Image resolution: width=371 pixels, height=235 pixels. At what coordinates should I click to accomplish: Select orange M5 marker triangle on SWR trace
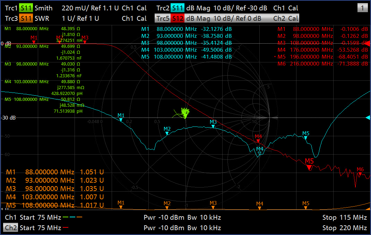305,208
